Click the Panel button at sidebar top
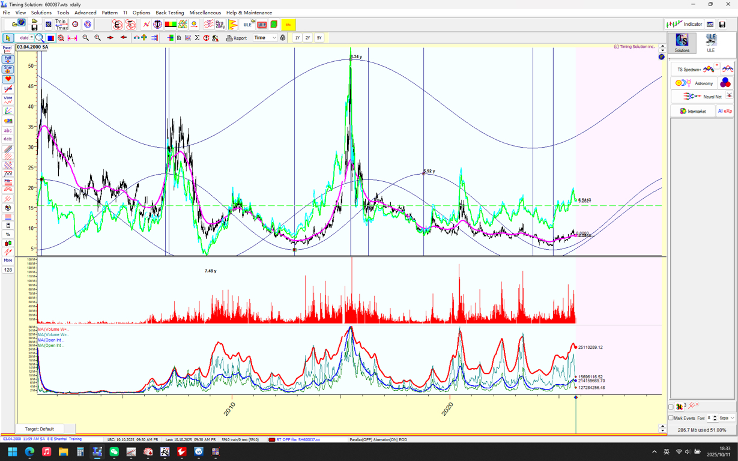Viewport: 738px width, 461px height. (x=8, y=49)
